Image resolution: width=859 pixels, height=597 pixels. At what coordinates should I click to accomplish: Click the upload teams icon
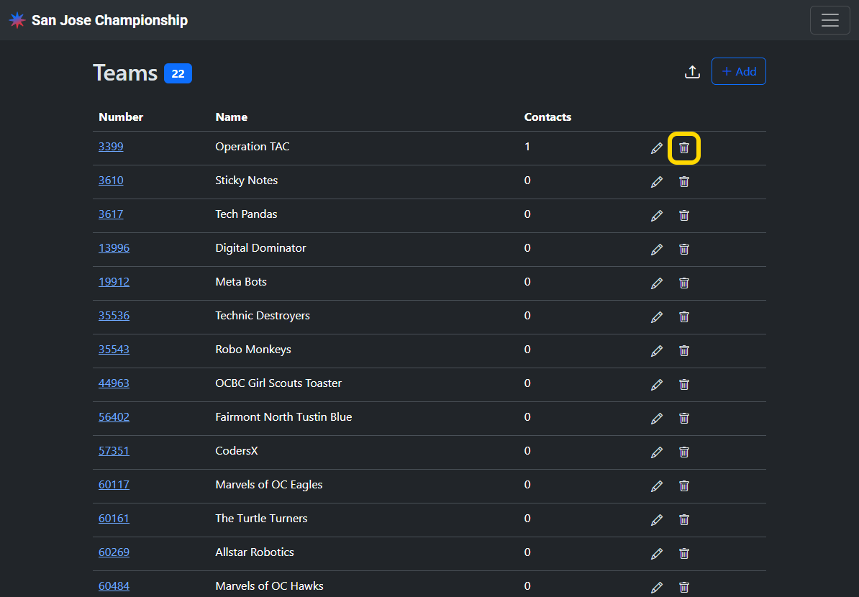(x=692, y=72)
